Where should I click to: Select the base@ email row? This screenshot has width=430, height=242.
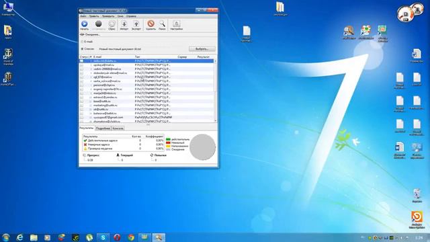click(x=146, y=102)
